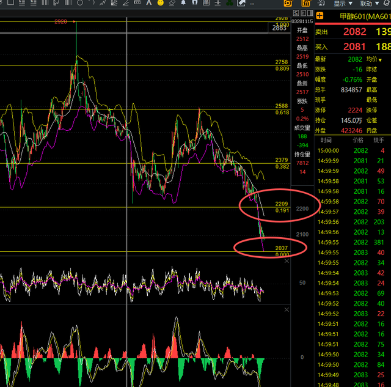
Task: Open the price alert bell
Action: (183, 2)
